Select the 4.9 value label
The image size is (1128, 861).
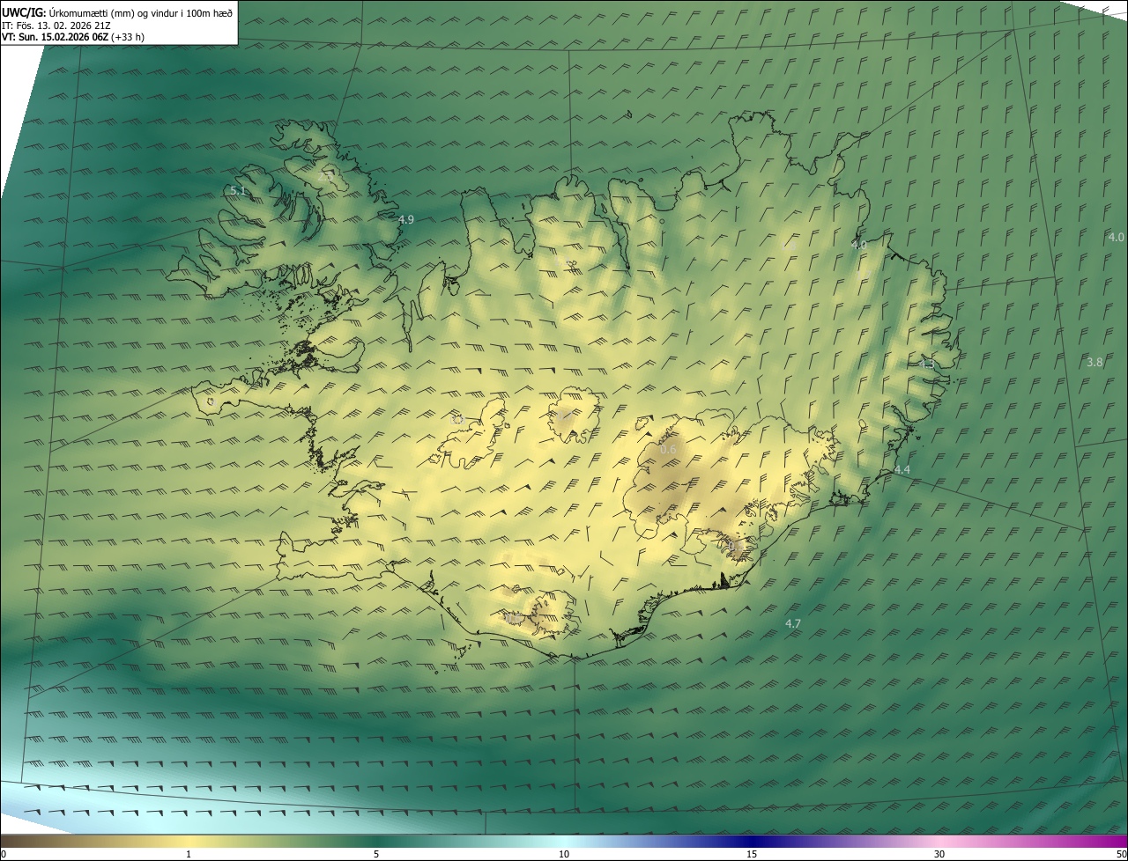tap(406, 219)
